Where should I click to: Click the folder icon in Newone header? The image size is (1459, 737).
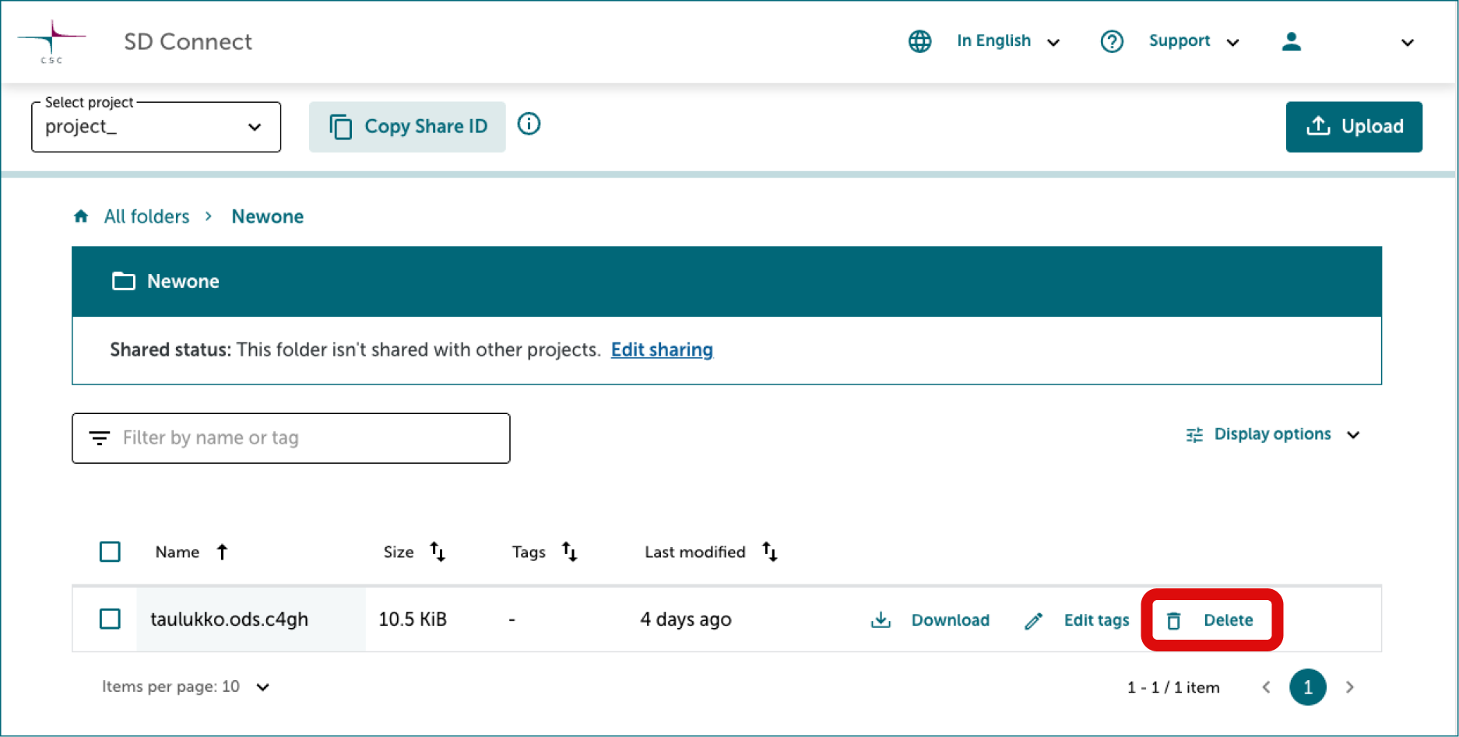[123, 281]
